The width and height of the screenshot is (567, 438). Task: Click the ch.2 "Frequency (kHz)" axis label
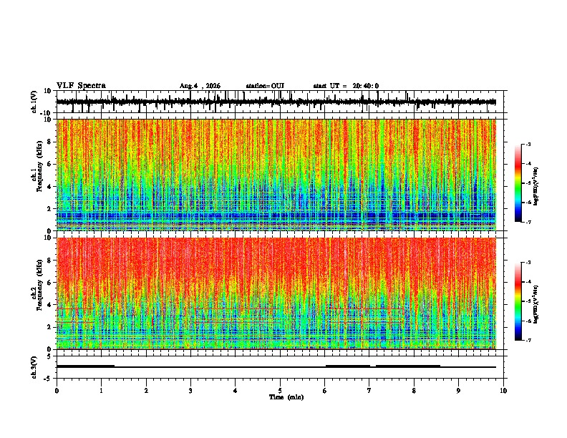point(39,285)
